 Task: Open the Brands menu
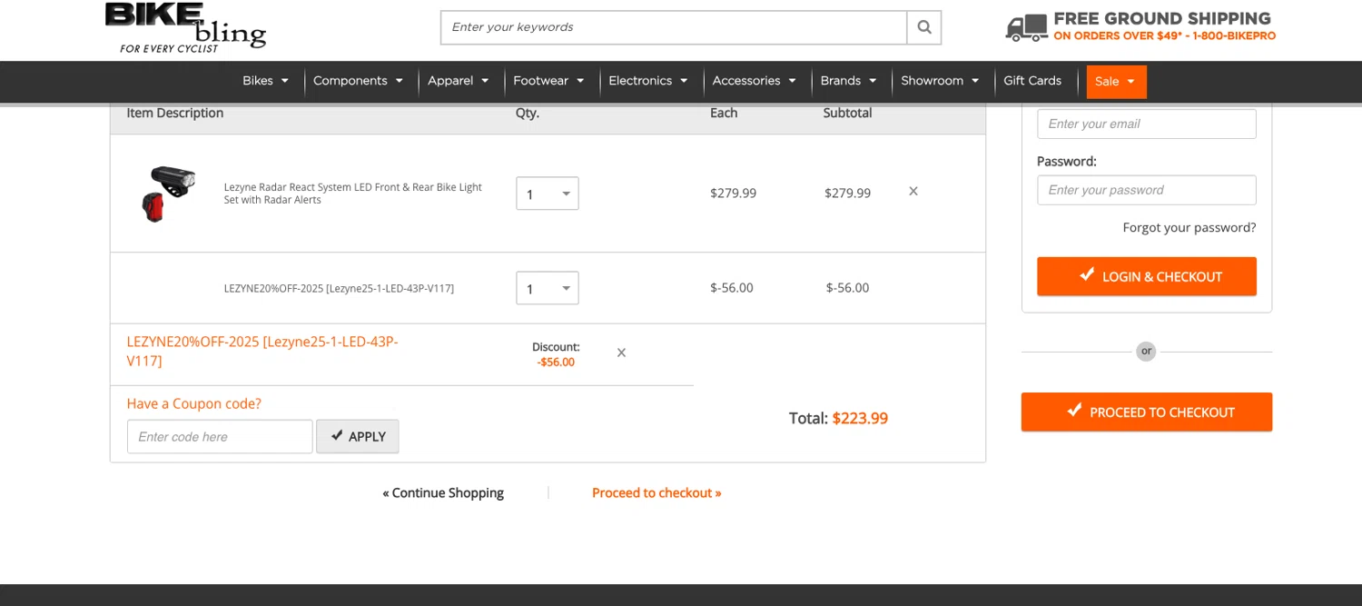tap(848, 81)
